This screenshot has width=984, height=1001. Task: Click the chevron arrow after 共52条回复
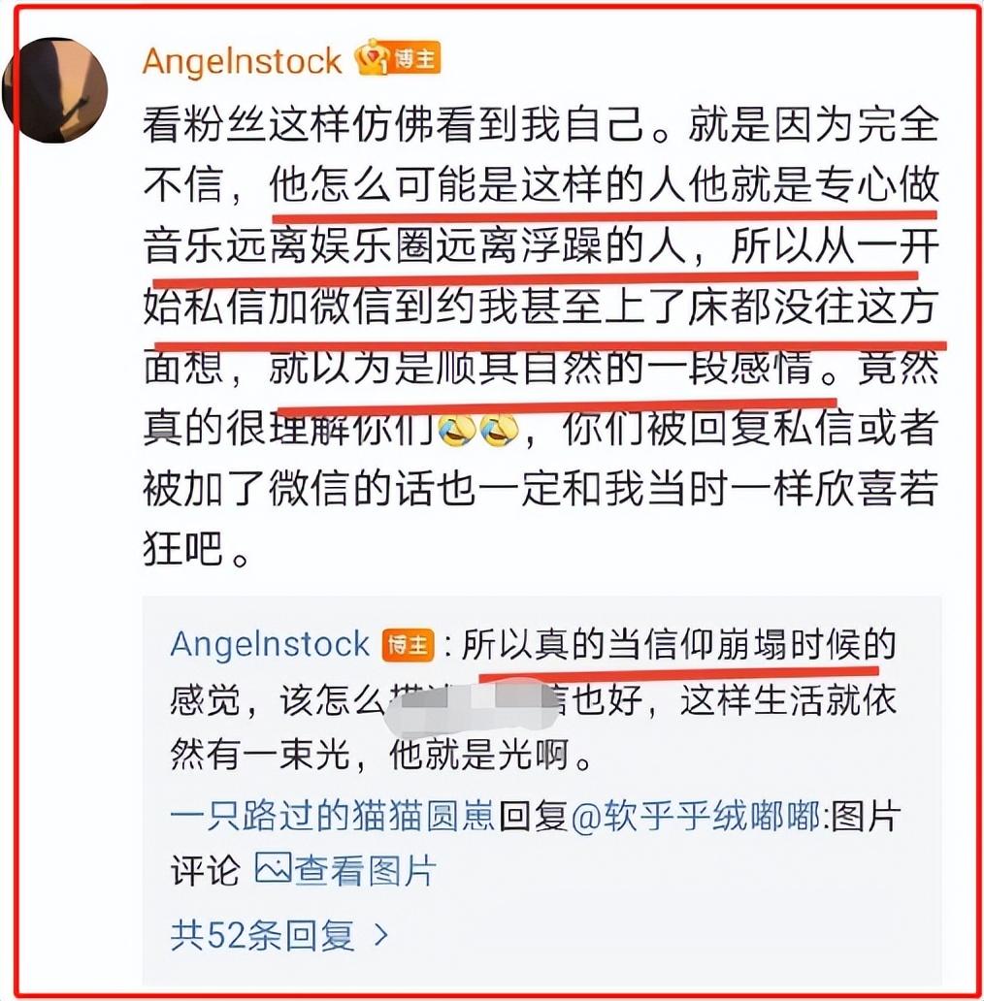tap(381, 935)
